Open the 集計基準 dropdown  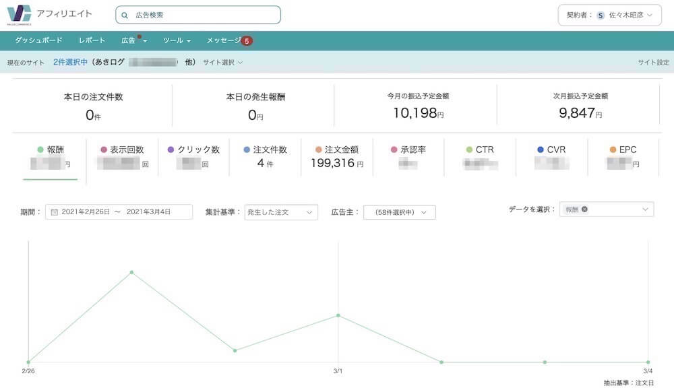(x=281, y=212)
